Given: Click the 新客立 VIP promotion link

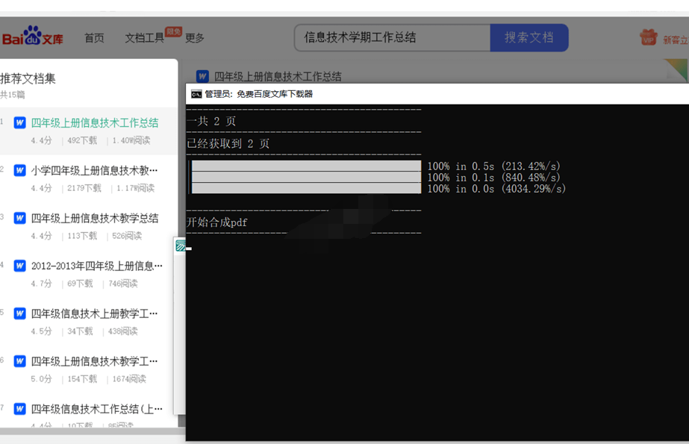Looking at the screenshot, I should pyautogui.click(x=675, y=39).
